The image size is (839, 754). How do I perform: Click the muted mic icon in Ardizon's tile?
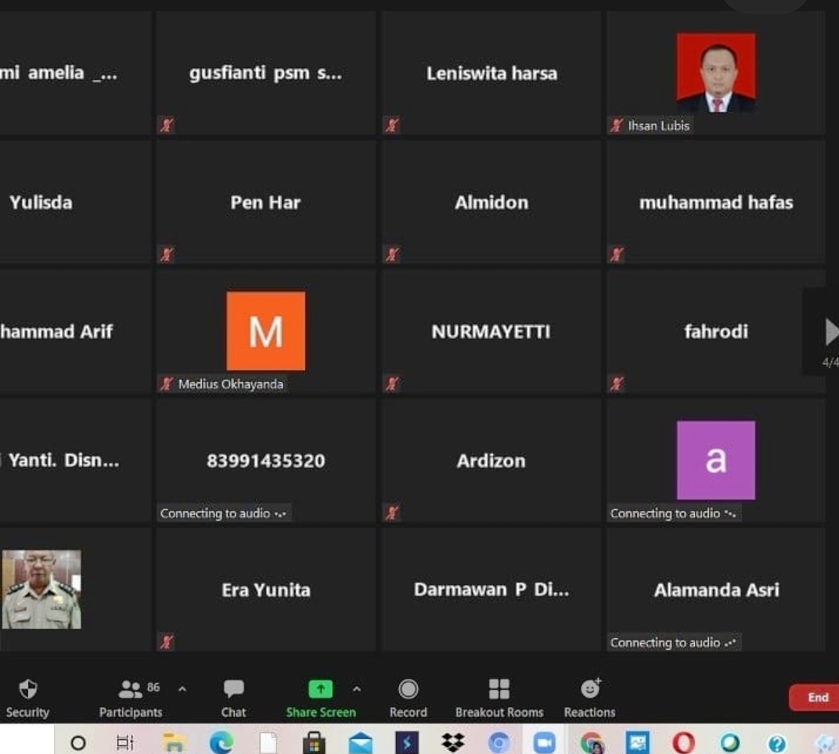click(x=392, y=513)
